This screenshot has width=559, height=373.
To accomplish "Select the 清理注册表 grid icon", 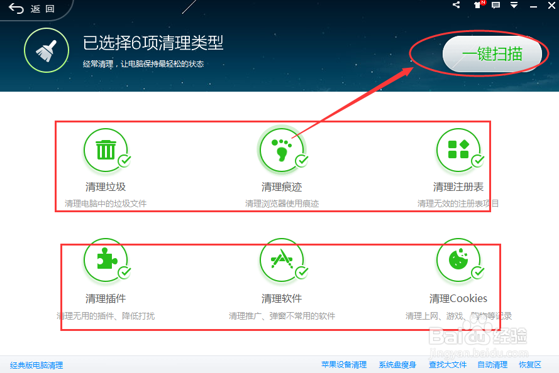I will click(x=458, y=150).
